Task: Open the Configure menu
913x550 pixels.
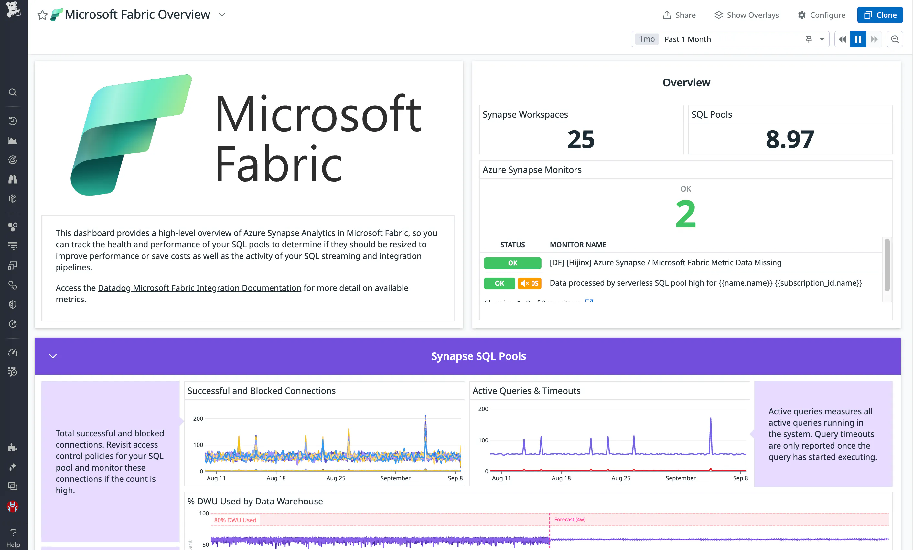Action: coord(821,15)
